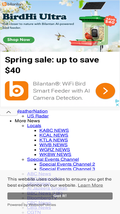Close the ad with the X icon
Screen dimensions: 120x214
[117, 105]
